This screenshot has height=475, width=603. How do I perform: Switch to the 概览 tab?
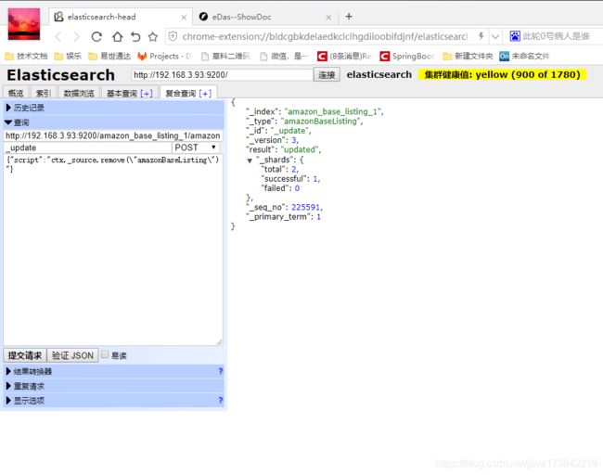pos(16,93)
